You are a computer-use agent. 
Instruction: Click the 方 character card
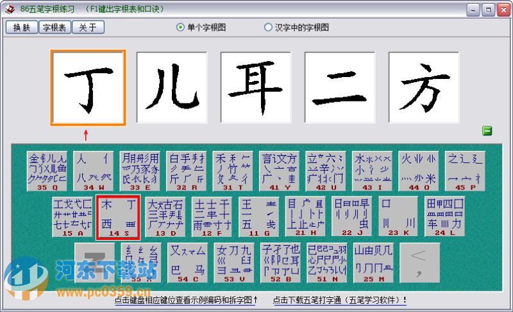(x=424, y=87)
